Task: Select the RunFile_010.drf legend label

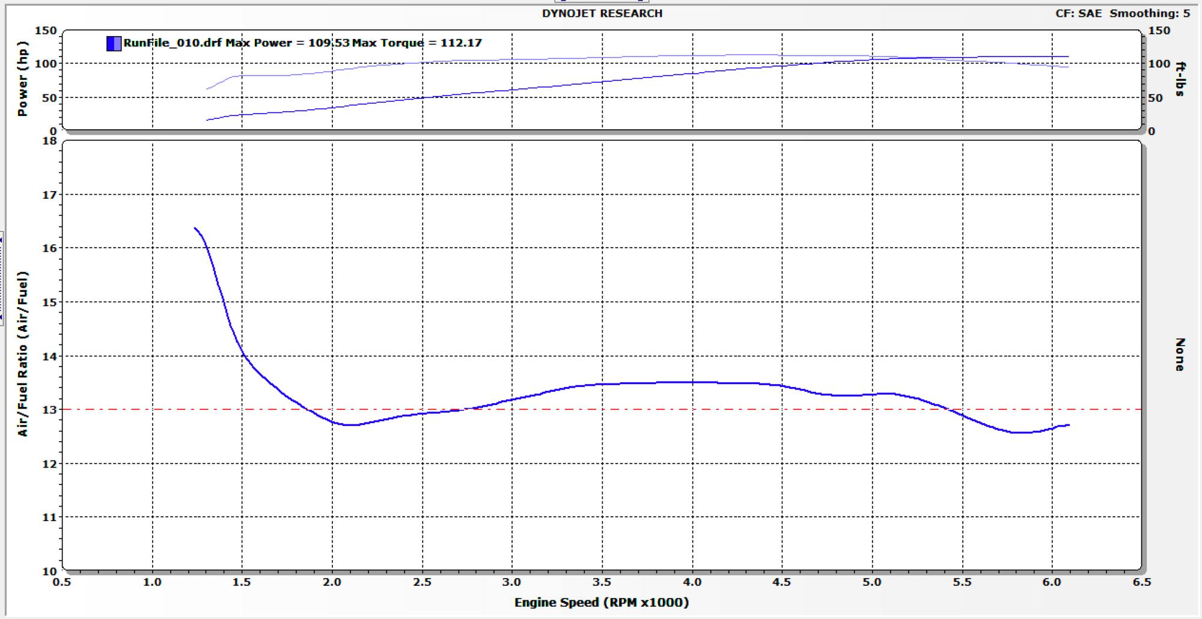Action: (172, 43)
